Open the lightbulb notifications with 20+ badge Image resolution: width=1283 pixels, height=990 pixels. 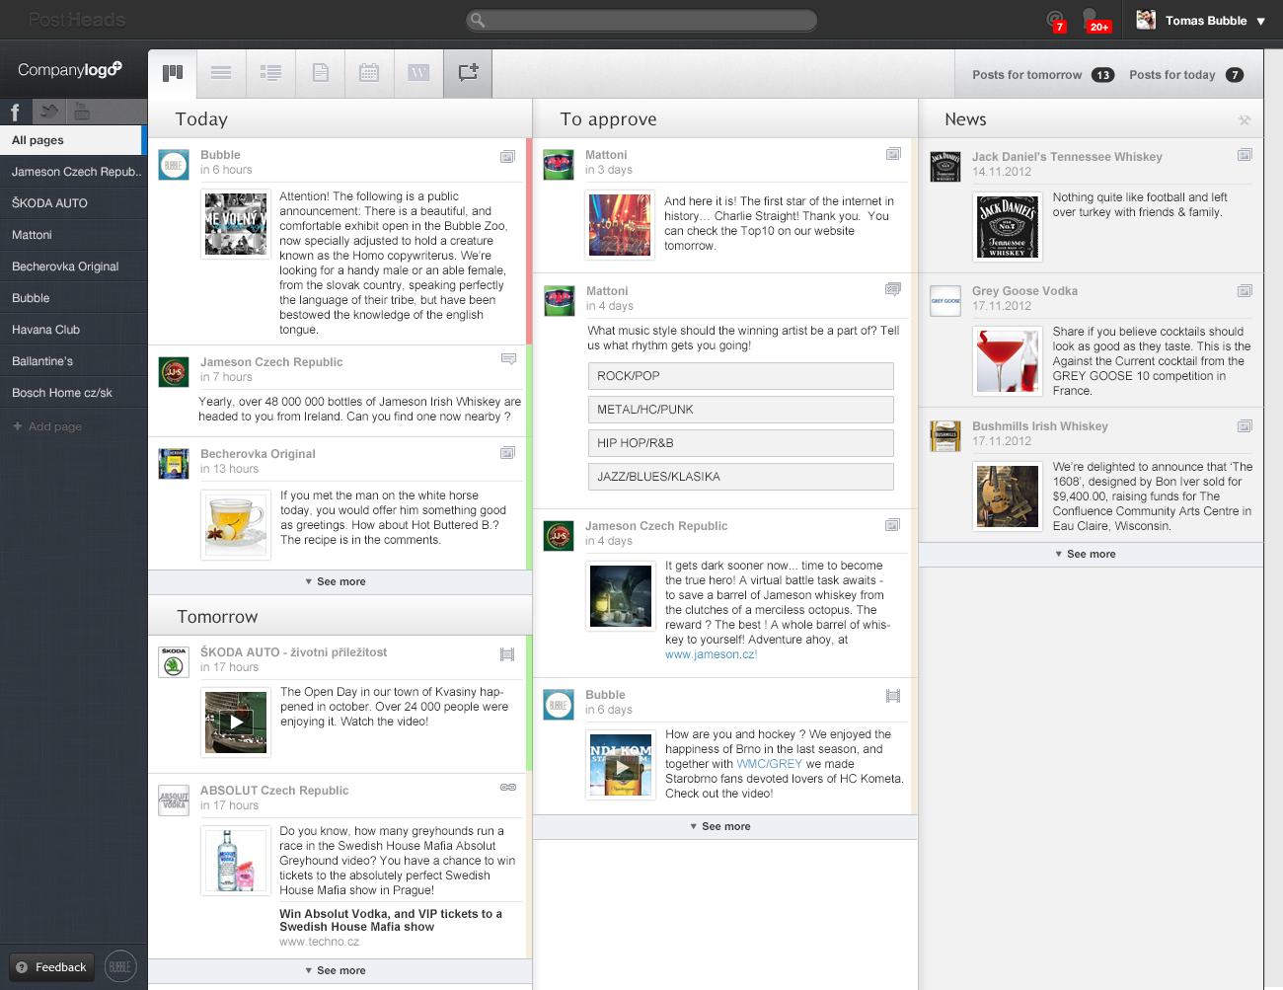point(1094,21)
